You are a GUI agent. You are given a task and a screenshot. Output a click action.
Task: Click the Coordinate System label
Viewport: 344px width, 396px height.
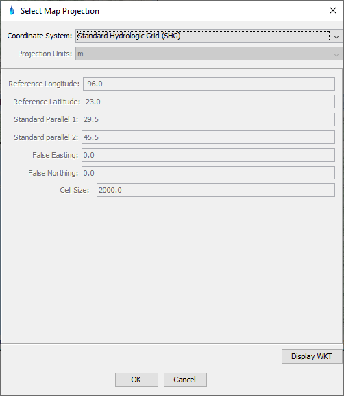pos(40,36)
